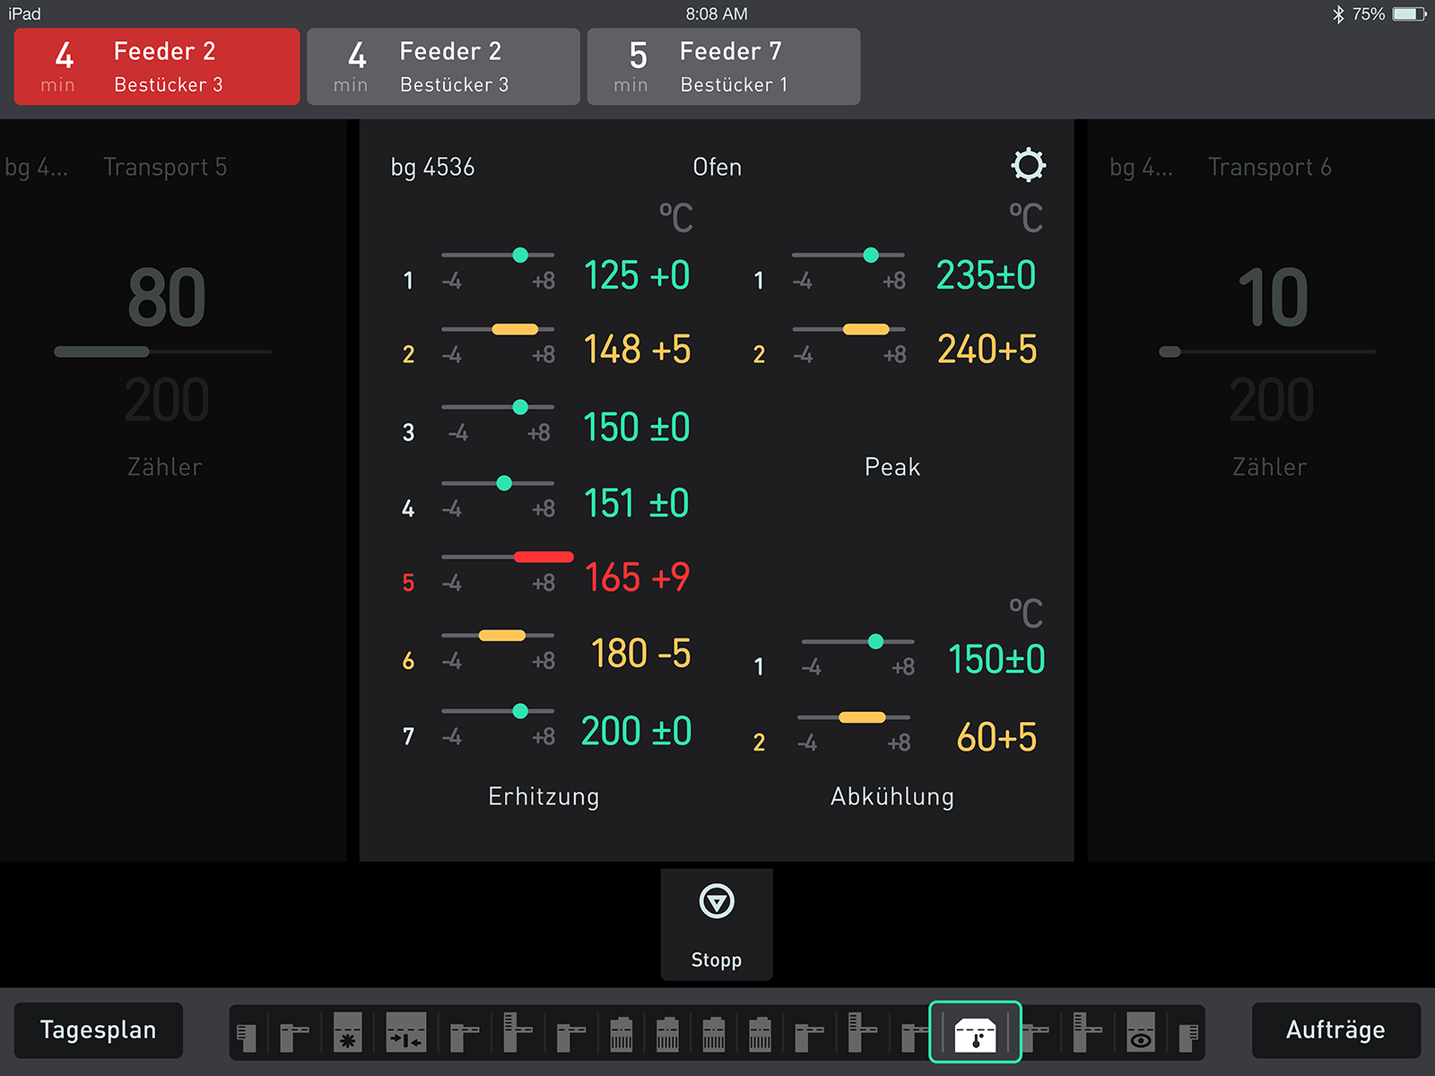Screen dimensions: 1435x1076
Task: Select the unloader icon at line end
Action: (x=1188, y=1037)
